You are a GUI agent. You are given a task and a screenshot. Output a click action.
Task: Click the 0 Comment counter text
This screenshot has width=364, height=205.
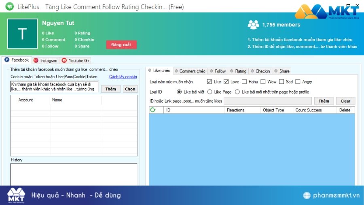[54, 40]
